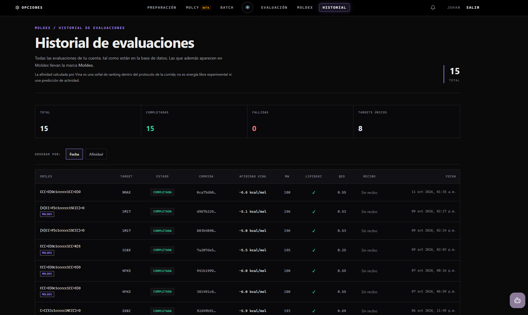Click the Fecha column header
This screenshot has height=315, width=528.
pyautogui.click(x=451, y=176)
